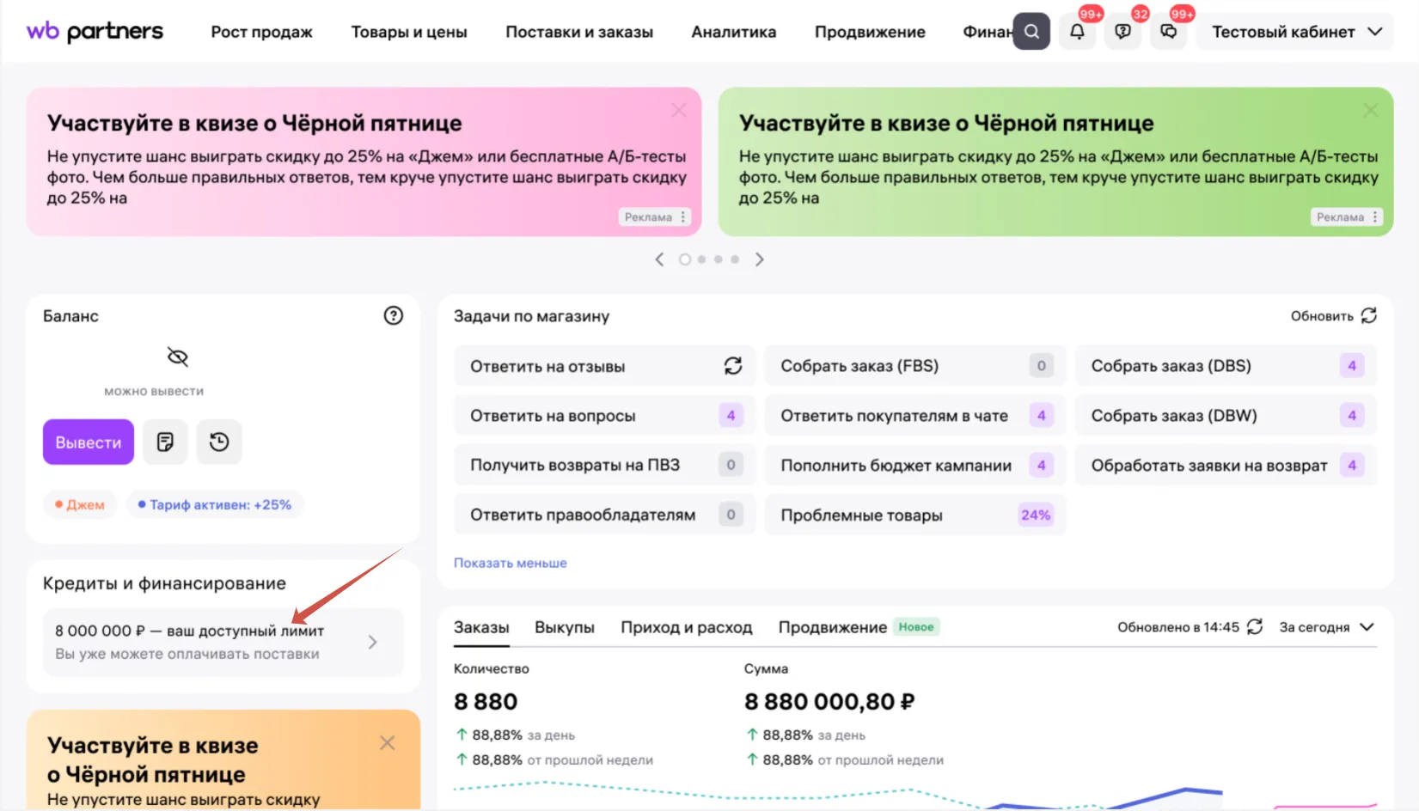Click the Balance help question mark icon
This screenshot has height=811, width=1419.
(393, 315)
